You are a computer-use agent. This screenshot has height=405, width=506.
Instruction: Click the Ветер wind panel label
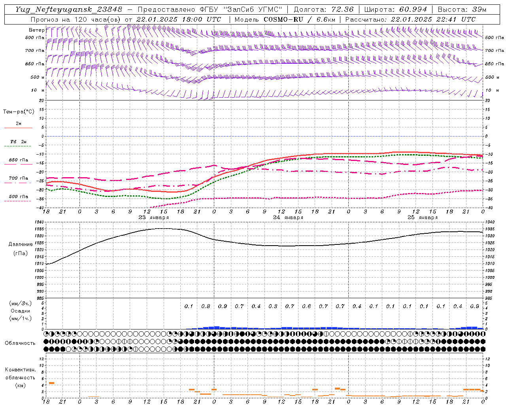pos(37,30)
